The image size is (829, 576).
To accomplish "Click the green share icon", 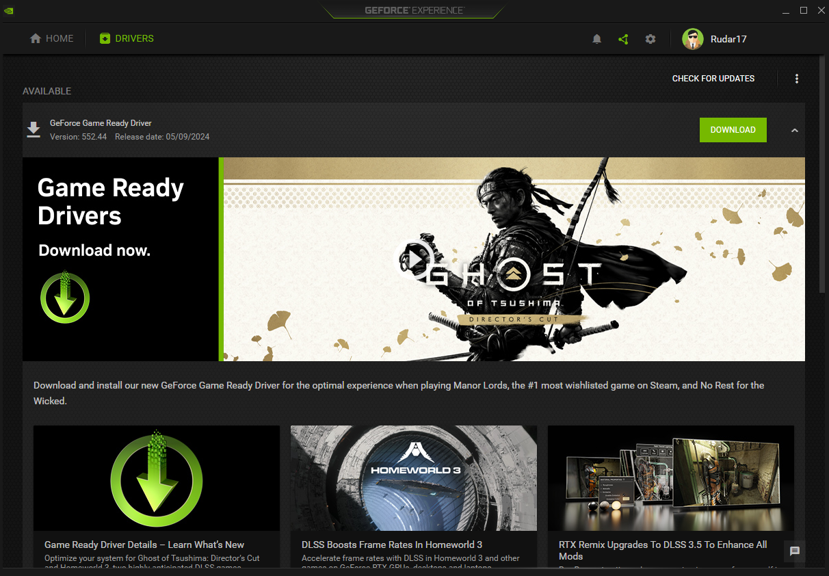I will click(x=623, y=39).
